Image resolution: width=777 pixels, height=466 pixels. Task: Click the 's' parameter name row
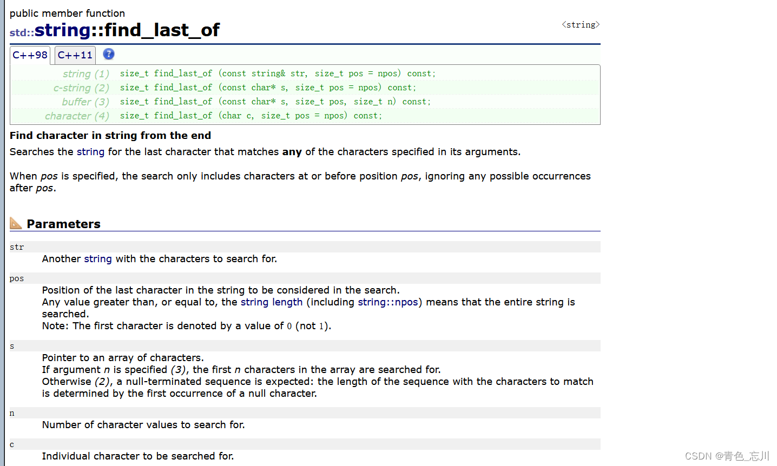(x=305, y=346)
